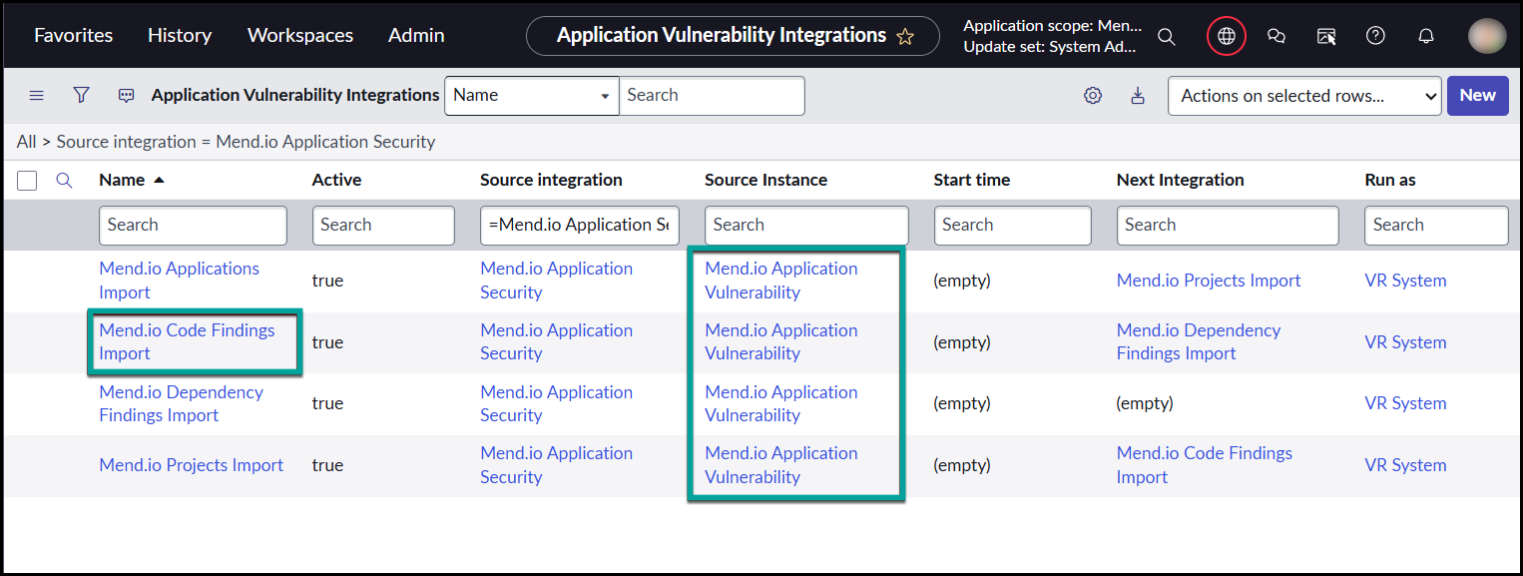Open the globe scope picker icon

1227,36
